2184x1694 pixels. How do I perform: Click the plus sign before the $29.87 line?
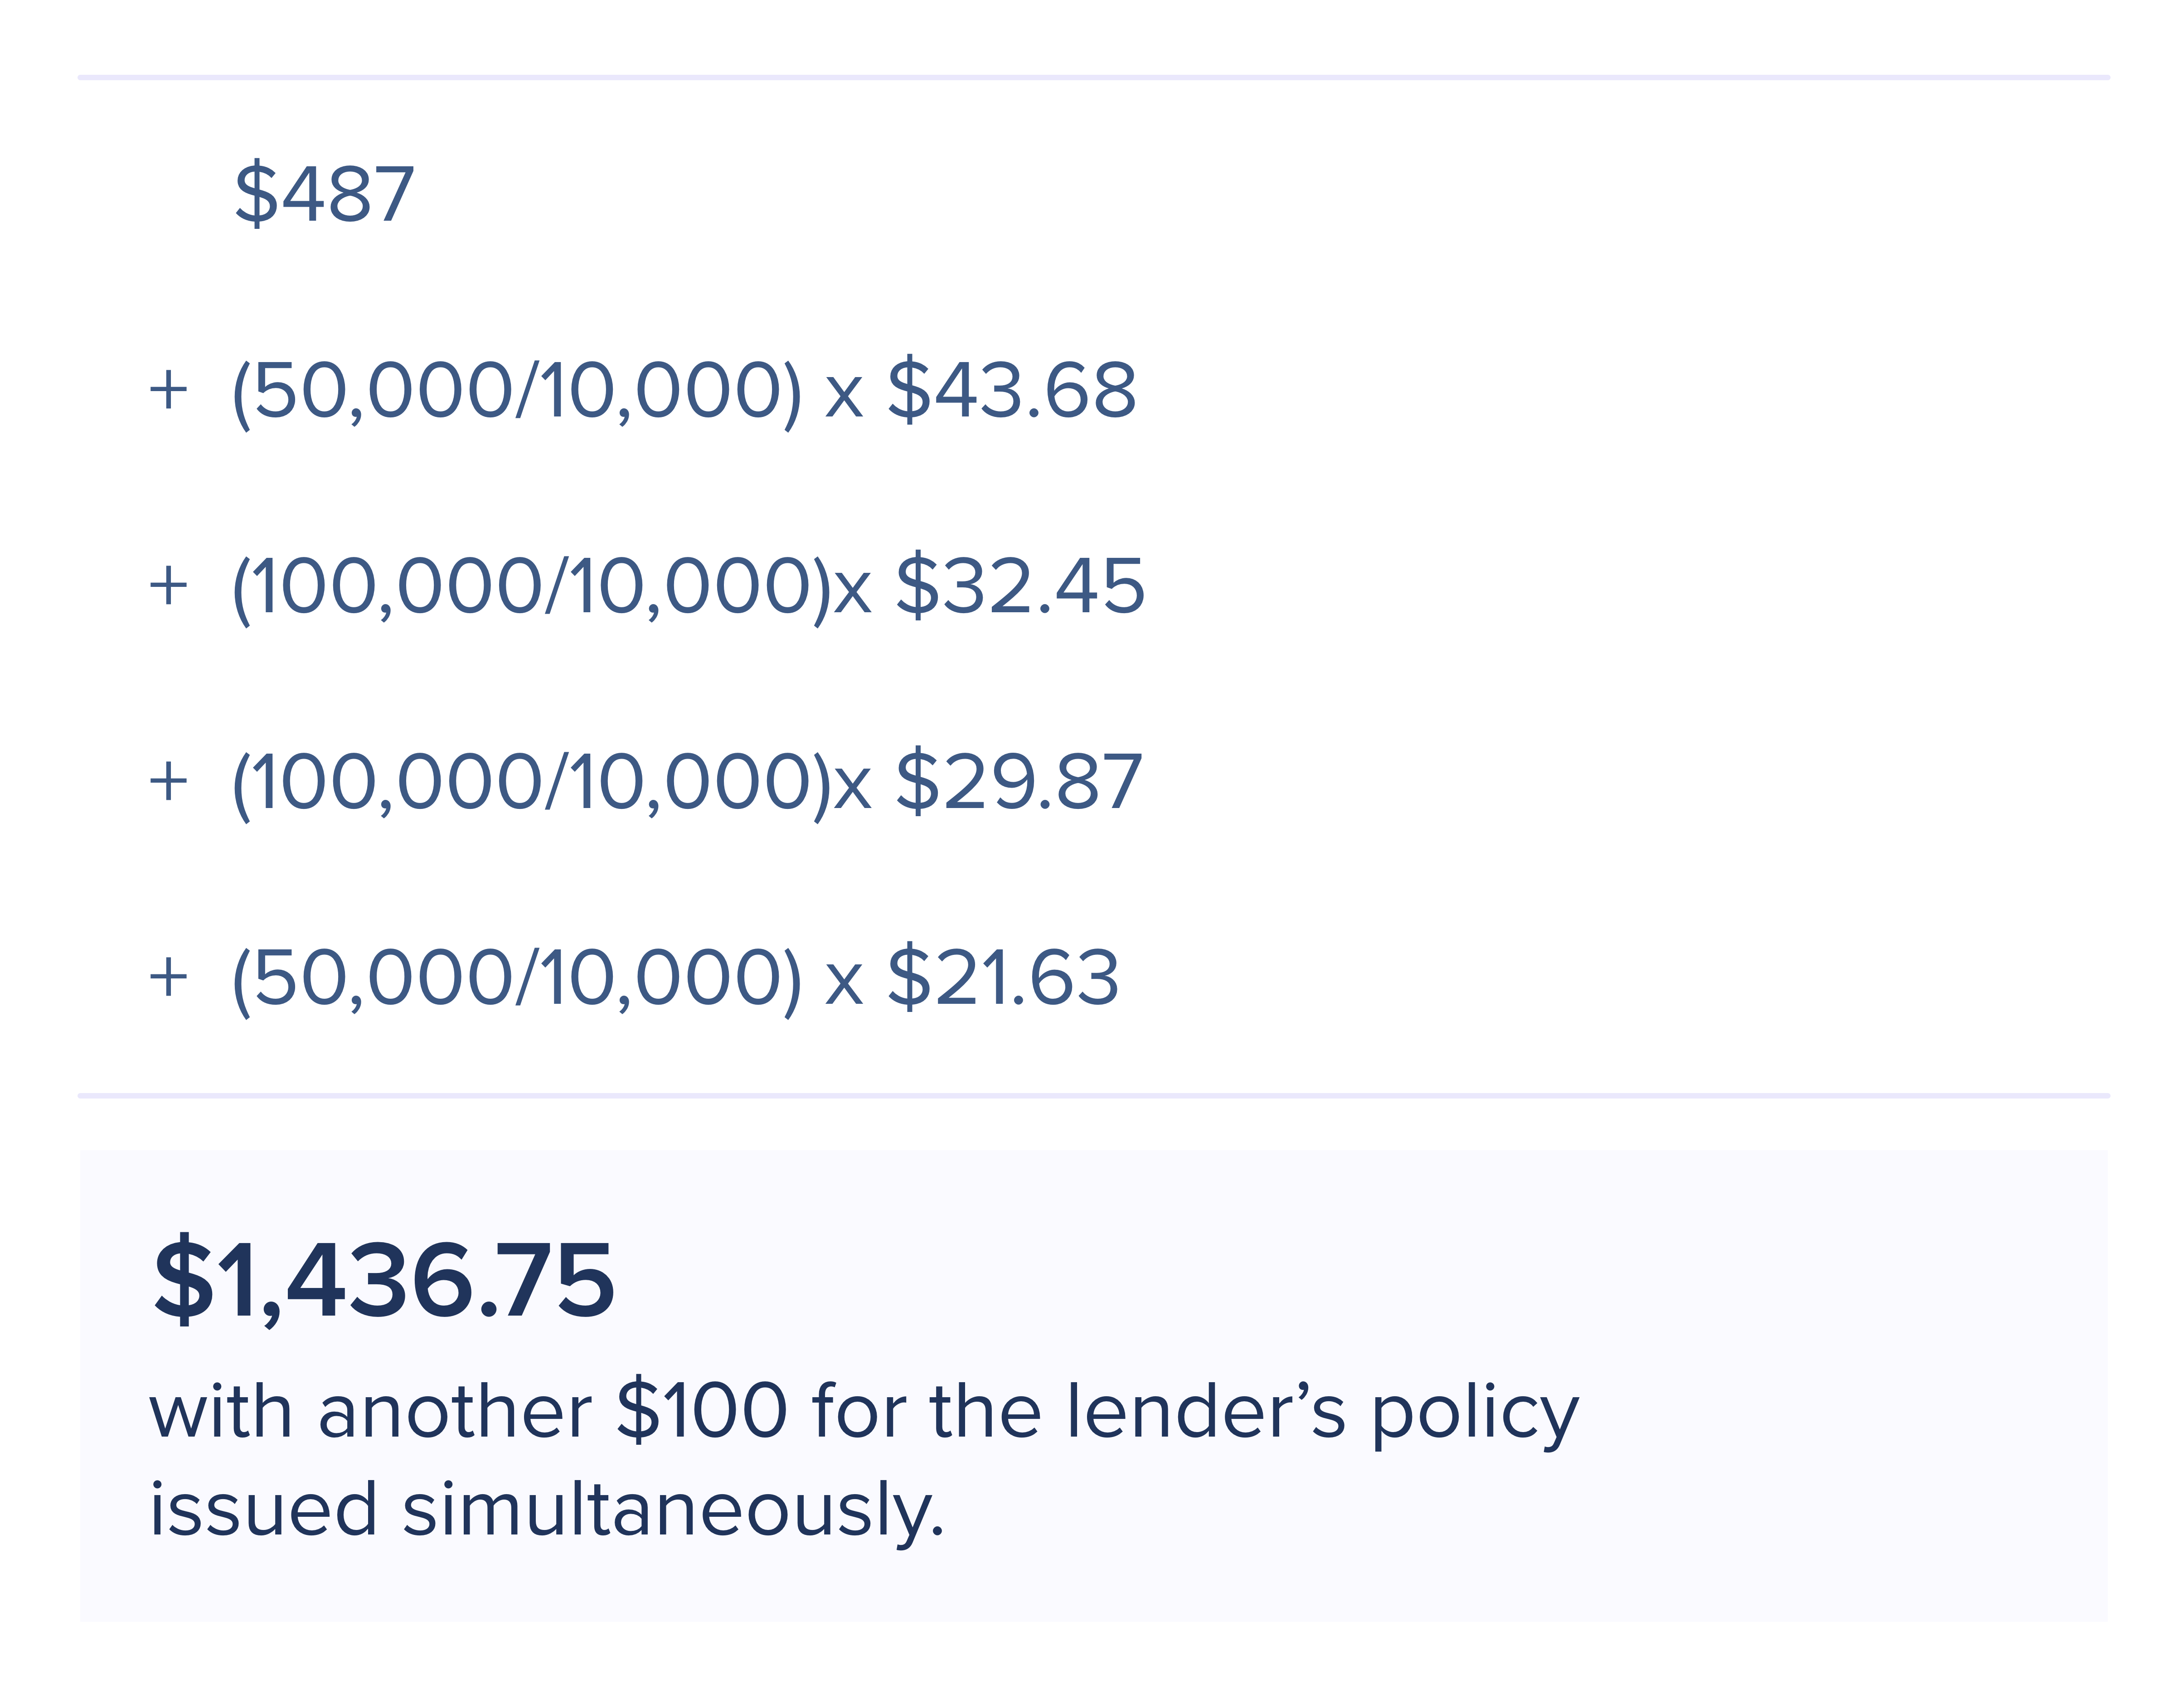[168, 781]
